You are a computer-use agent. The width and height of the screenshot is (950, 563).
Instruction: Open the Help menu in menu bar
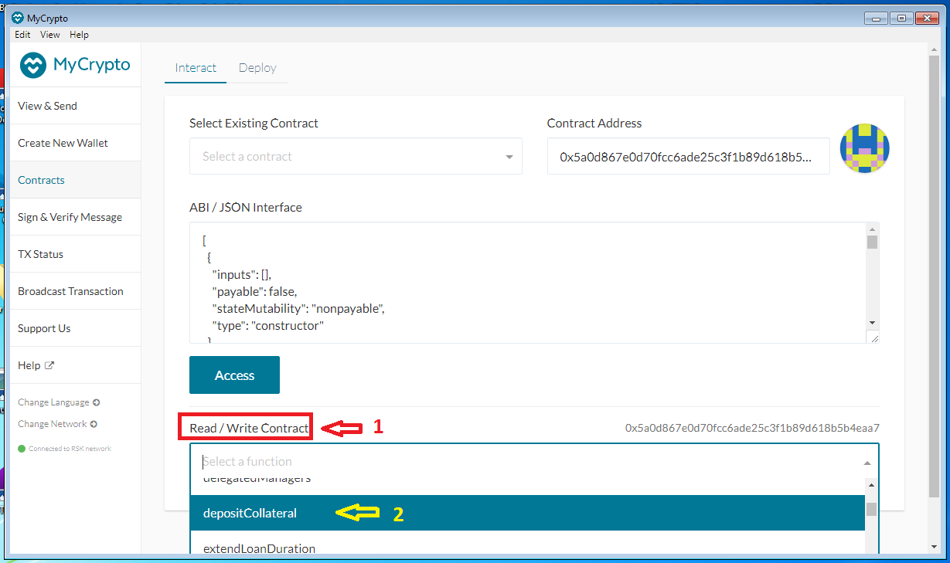tap(79, 35)
